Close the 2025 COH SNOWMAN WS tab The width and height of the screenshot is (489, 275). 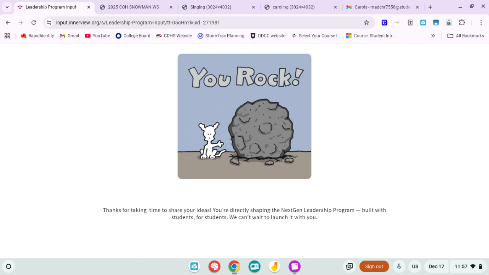point(171,7)
